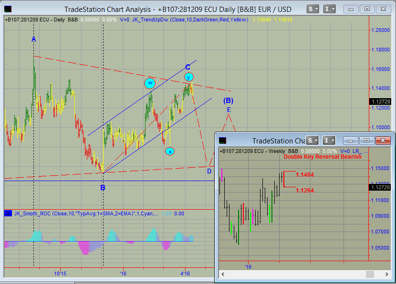Click the '16 date label on the Weekly time axis
The image size is (396, 284).
coord(248,266)
